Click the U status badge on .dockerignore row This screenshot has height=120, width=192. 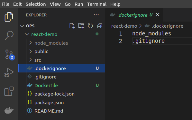(97, 68)
